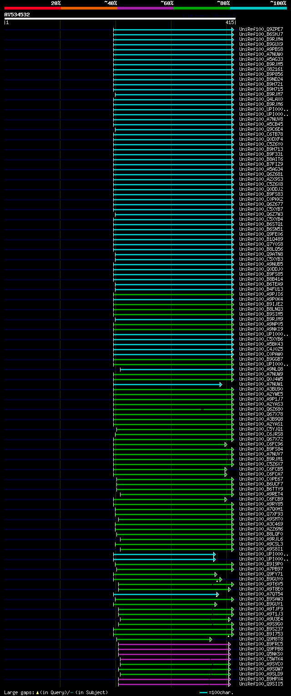Select hit label UniRef100_C5YJQ1

261,429
